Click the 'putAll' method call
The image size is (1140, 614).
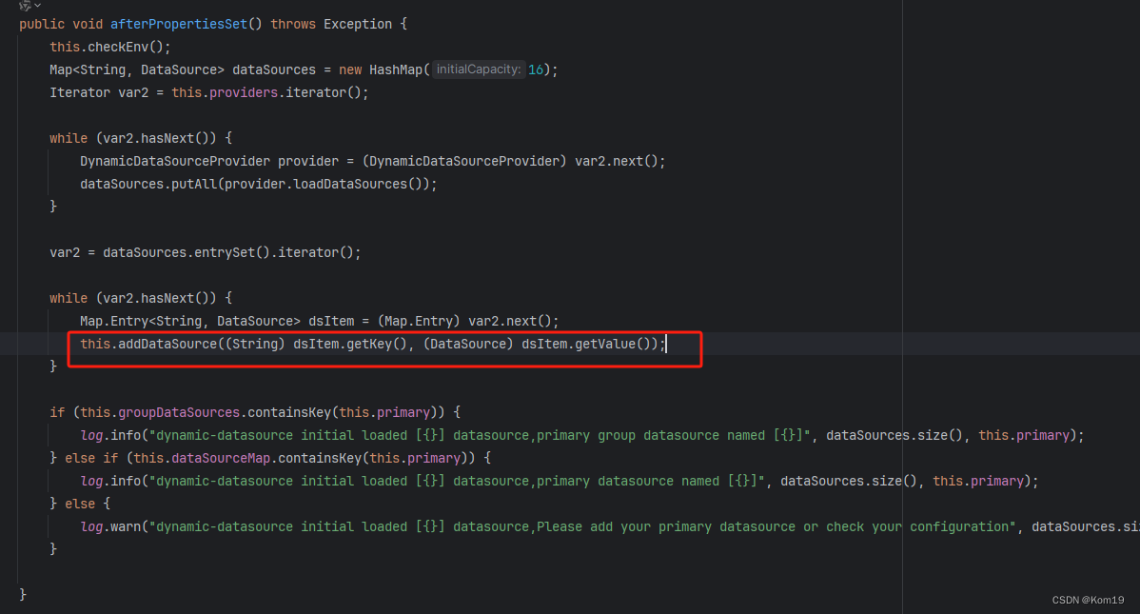194,184
